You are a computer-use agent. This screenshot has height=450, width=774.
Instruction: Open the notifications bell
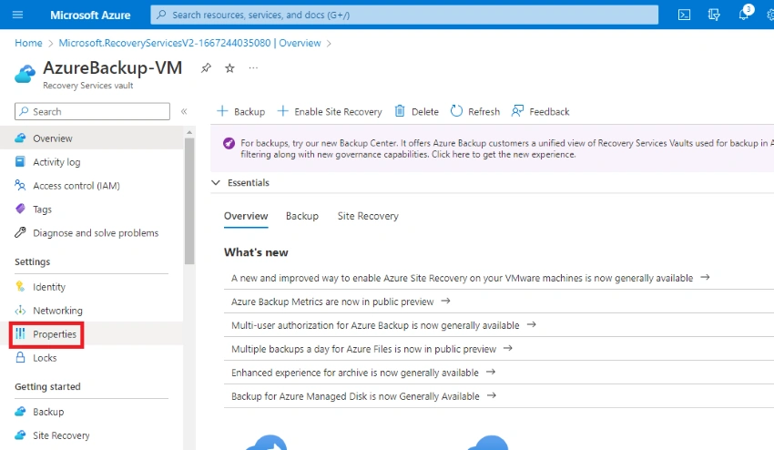click(x=744, y=15)
